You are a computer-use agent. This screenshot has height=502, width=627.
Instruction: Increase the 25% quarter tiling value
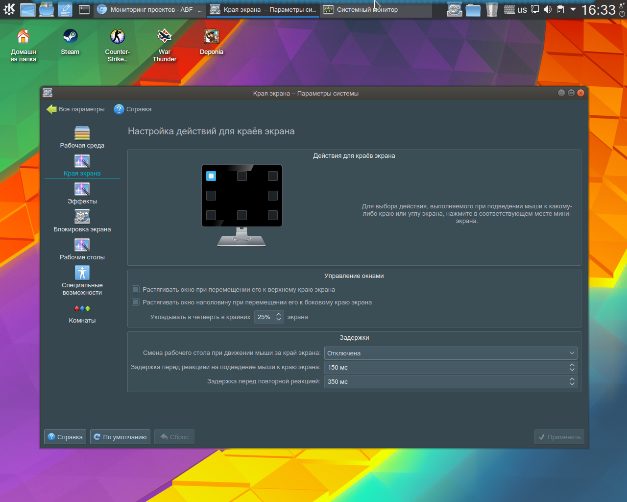tap(279, 314)
